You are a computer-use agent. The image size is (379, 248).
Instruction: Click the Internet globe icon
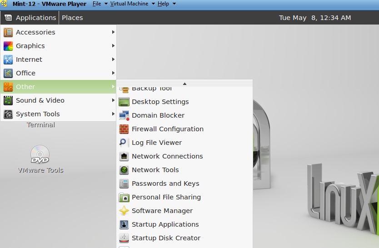tap(8, 60)
